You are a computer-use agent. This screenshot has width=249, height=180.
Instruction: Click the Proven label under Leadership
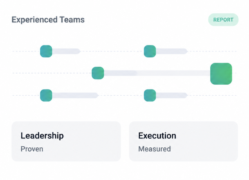tap(32, 149)
